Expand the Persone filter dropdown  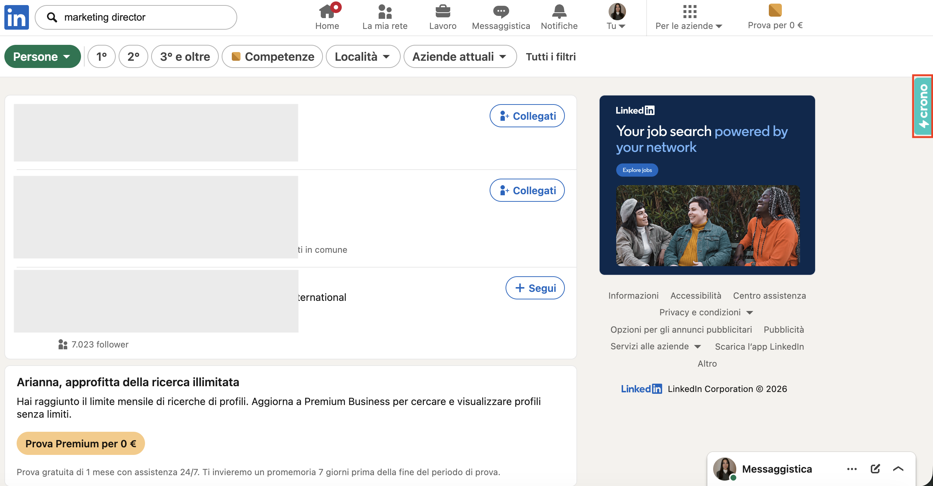click(x=42, y=56)
